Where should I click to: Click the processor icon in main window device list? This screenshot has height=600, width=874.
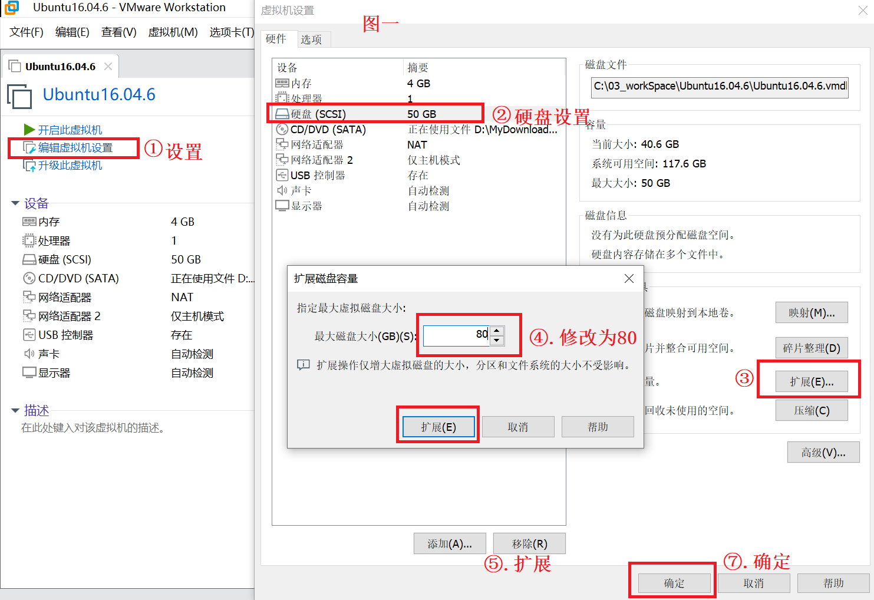[29, 240]
